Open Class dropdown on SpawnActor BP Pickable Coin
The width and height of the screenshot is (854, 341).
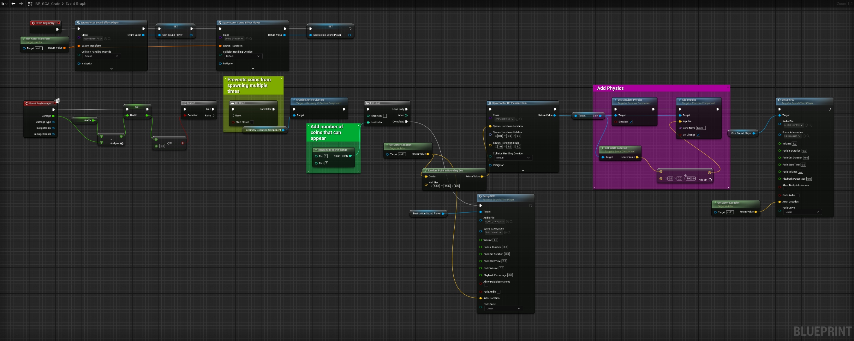click(x=504, y=119)
